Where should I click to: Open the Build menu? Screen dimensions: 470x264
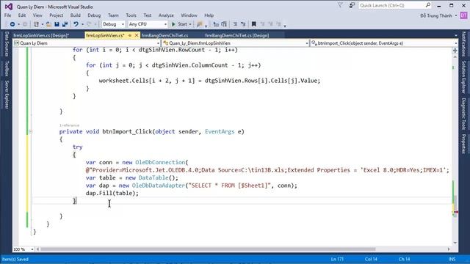[75, 15]
